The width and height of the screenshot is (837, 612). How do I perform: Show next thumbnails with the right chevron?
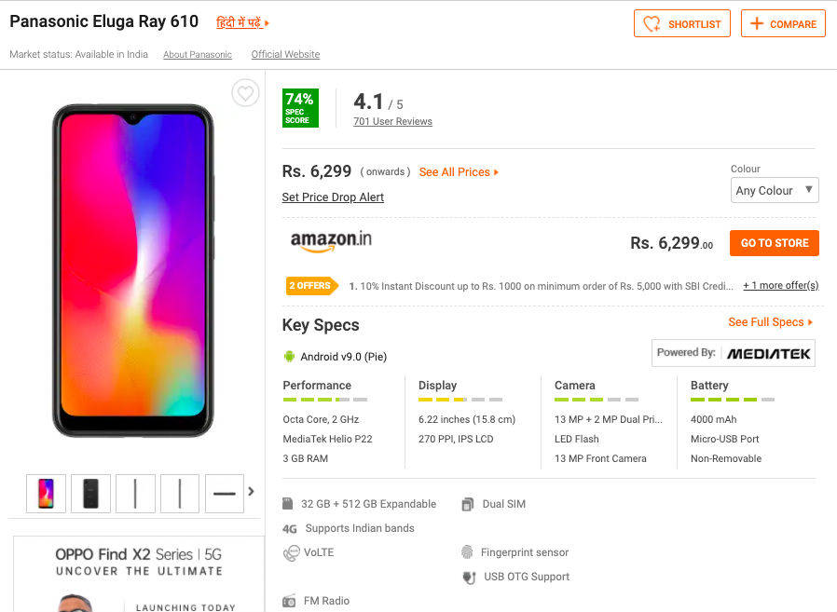click(x=251, y=492)
